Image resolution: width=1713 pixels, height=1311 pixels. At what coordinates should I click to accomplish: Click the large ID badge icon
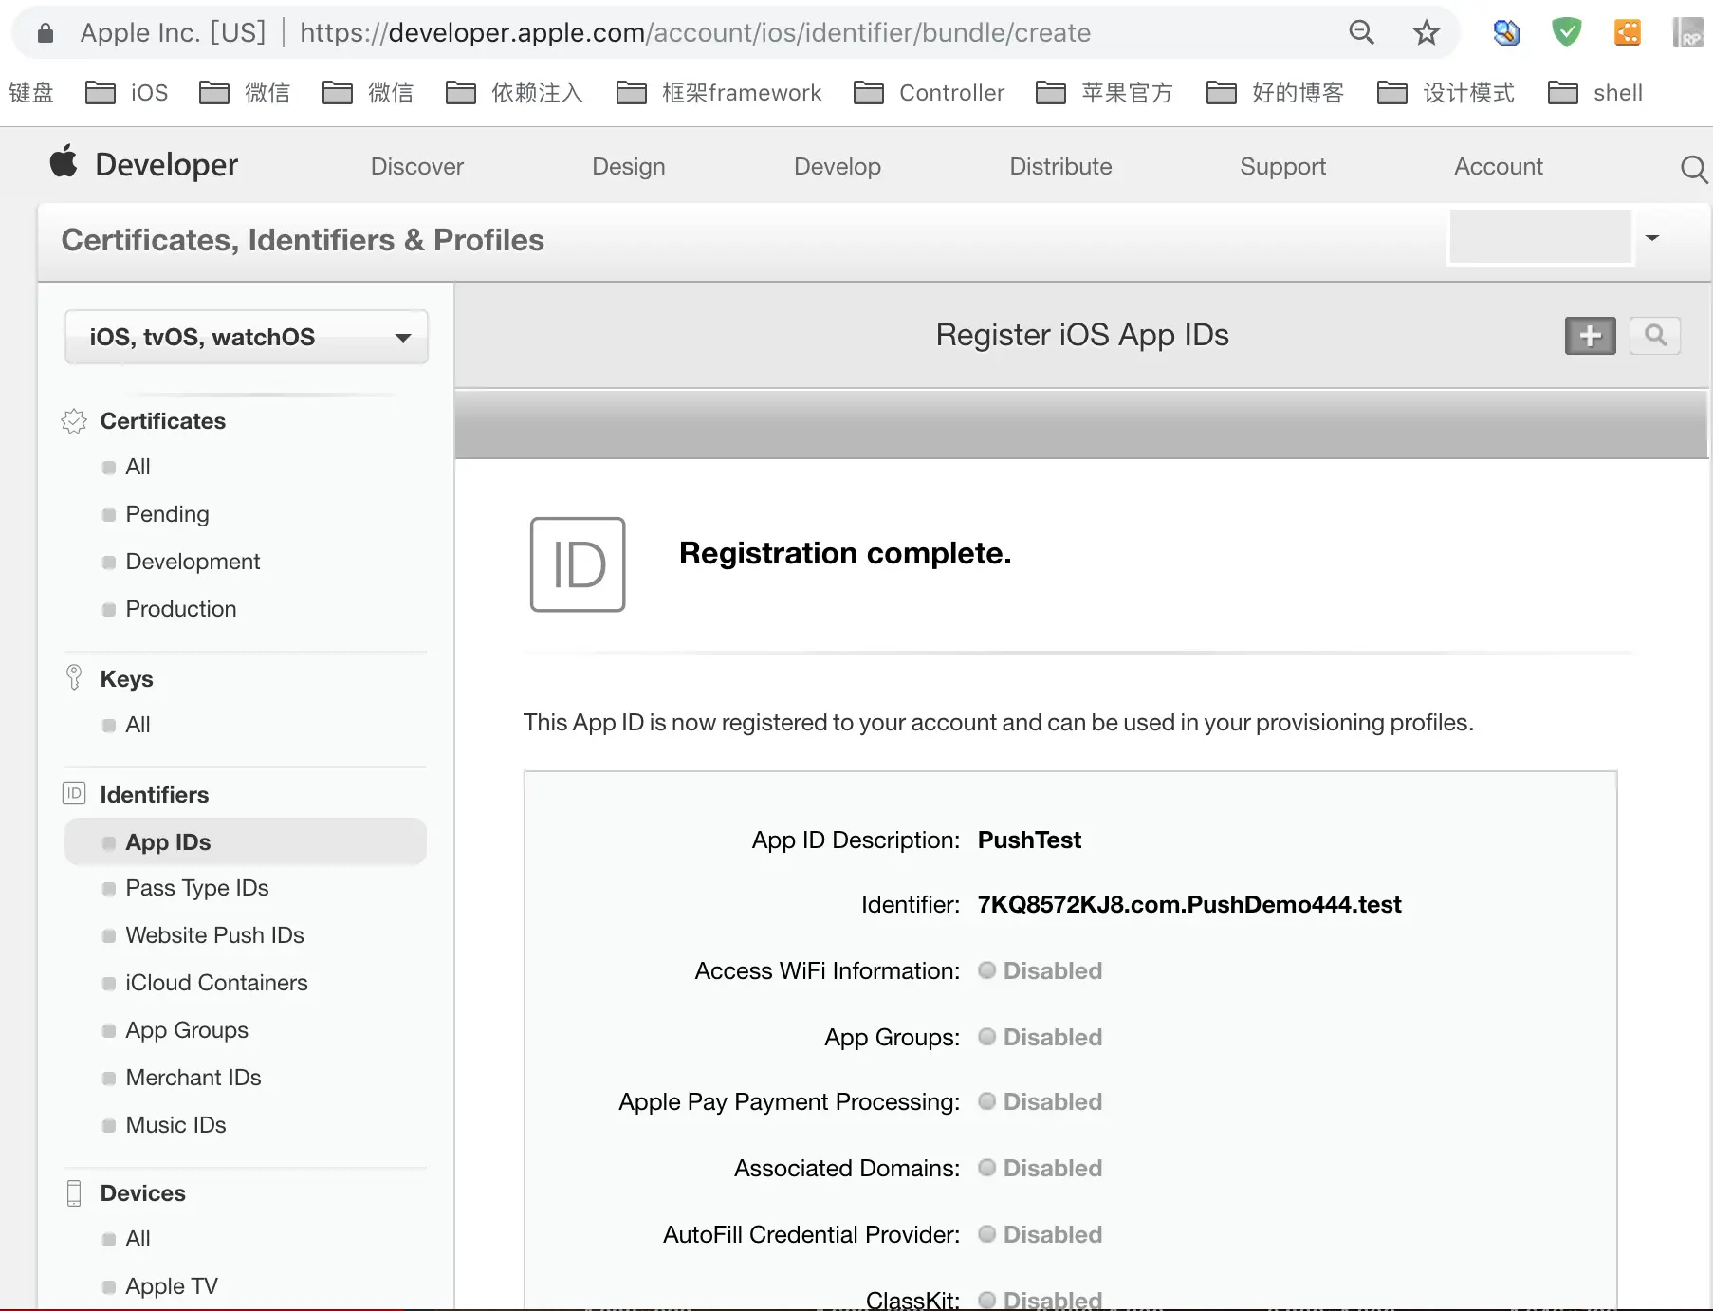coord(578,564)
